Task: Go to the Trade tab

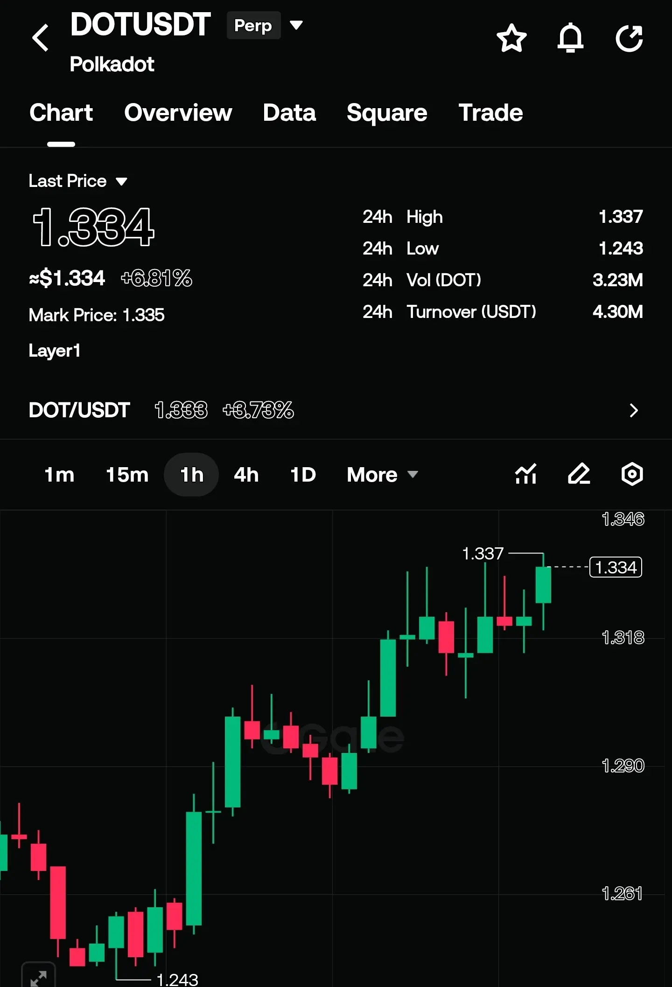Action: click(x=490, y=113)
